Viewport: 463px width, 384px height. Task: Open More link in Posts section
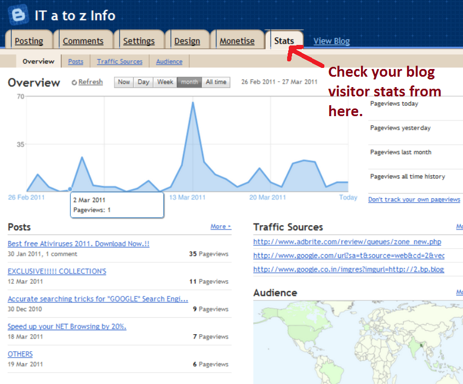click(221, 226)
